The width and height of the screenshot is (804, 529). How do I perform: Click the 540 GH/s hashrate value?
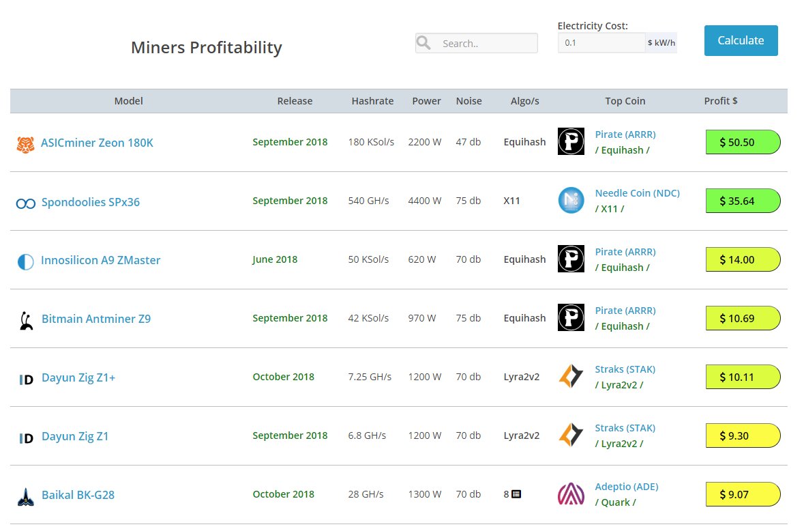tap(368, 201)
